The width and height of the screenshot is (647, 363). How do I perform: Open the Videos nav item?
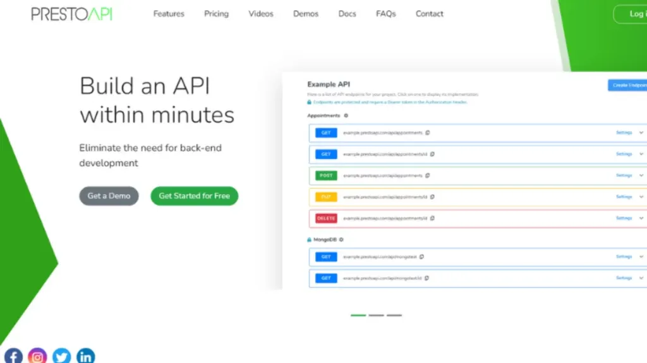coord(261,14)
